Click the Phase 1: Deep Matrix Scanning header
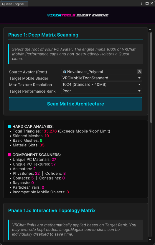155x245 pixels. click(x=43, y=35)
